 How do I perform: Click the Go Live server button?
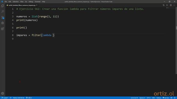click(166, 98)
